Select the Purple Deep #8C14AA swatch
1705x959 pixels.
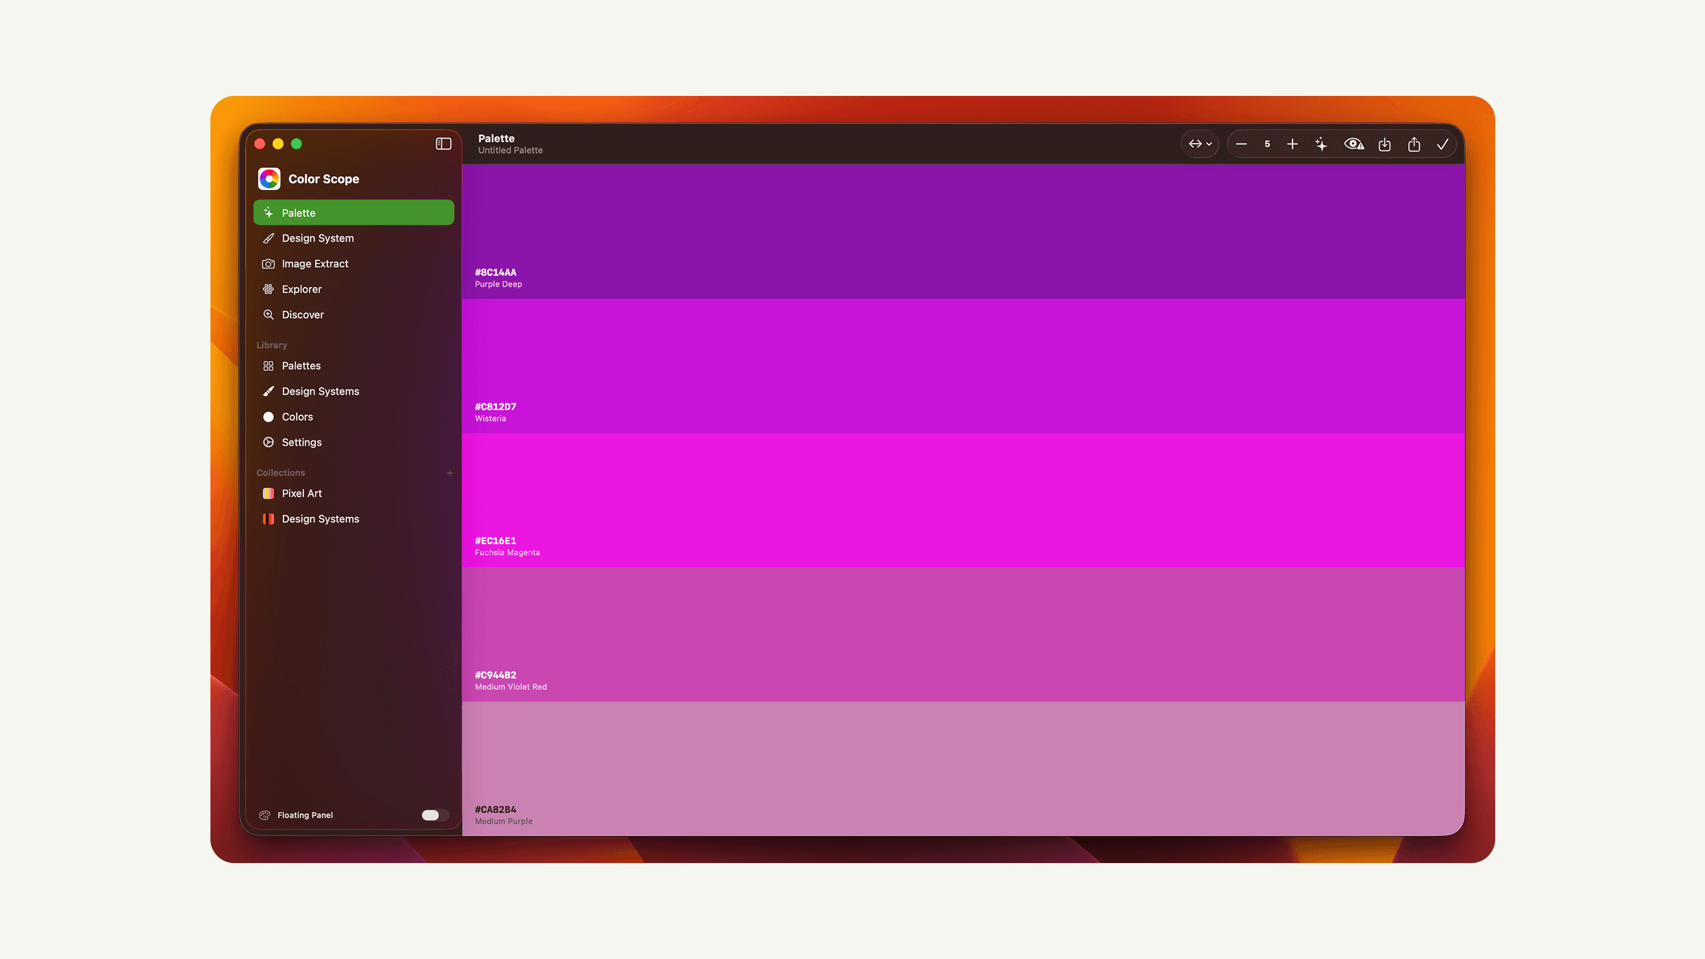coord(963,231)
